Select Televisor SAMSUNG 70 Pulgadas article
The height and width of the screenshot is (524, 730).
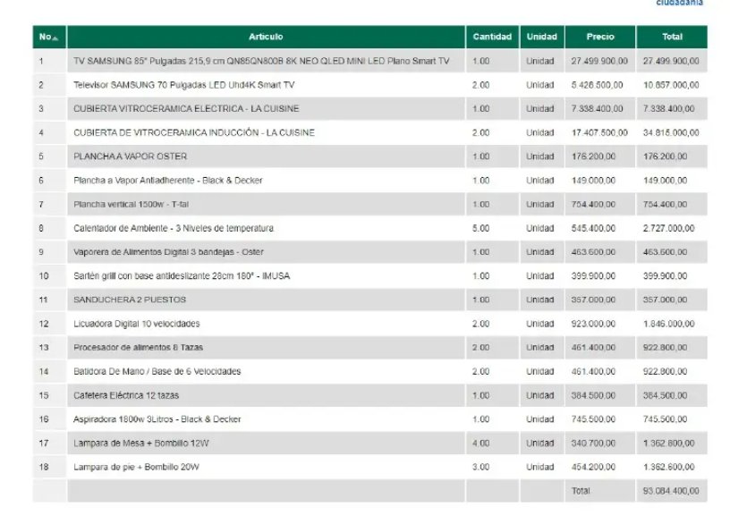(184, 85)
